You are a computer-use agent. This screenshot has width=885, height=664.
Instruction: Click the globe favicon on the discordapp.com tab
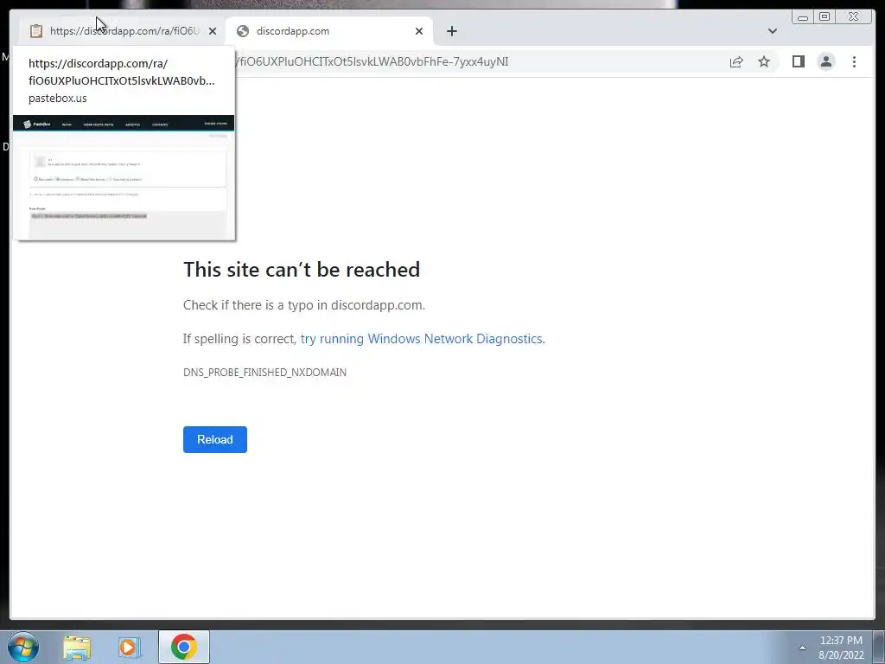point(243,31)
